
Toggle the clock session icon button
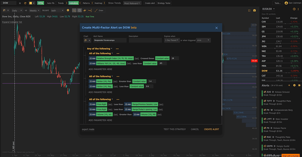coord(79,10)
